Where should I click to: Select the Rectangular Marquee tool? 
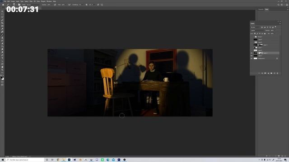[x=2, y=14]
